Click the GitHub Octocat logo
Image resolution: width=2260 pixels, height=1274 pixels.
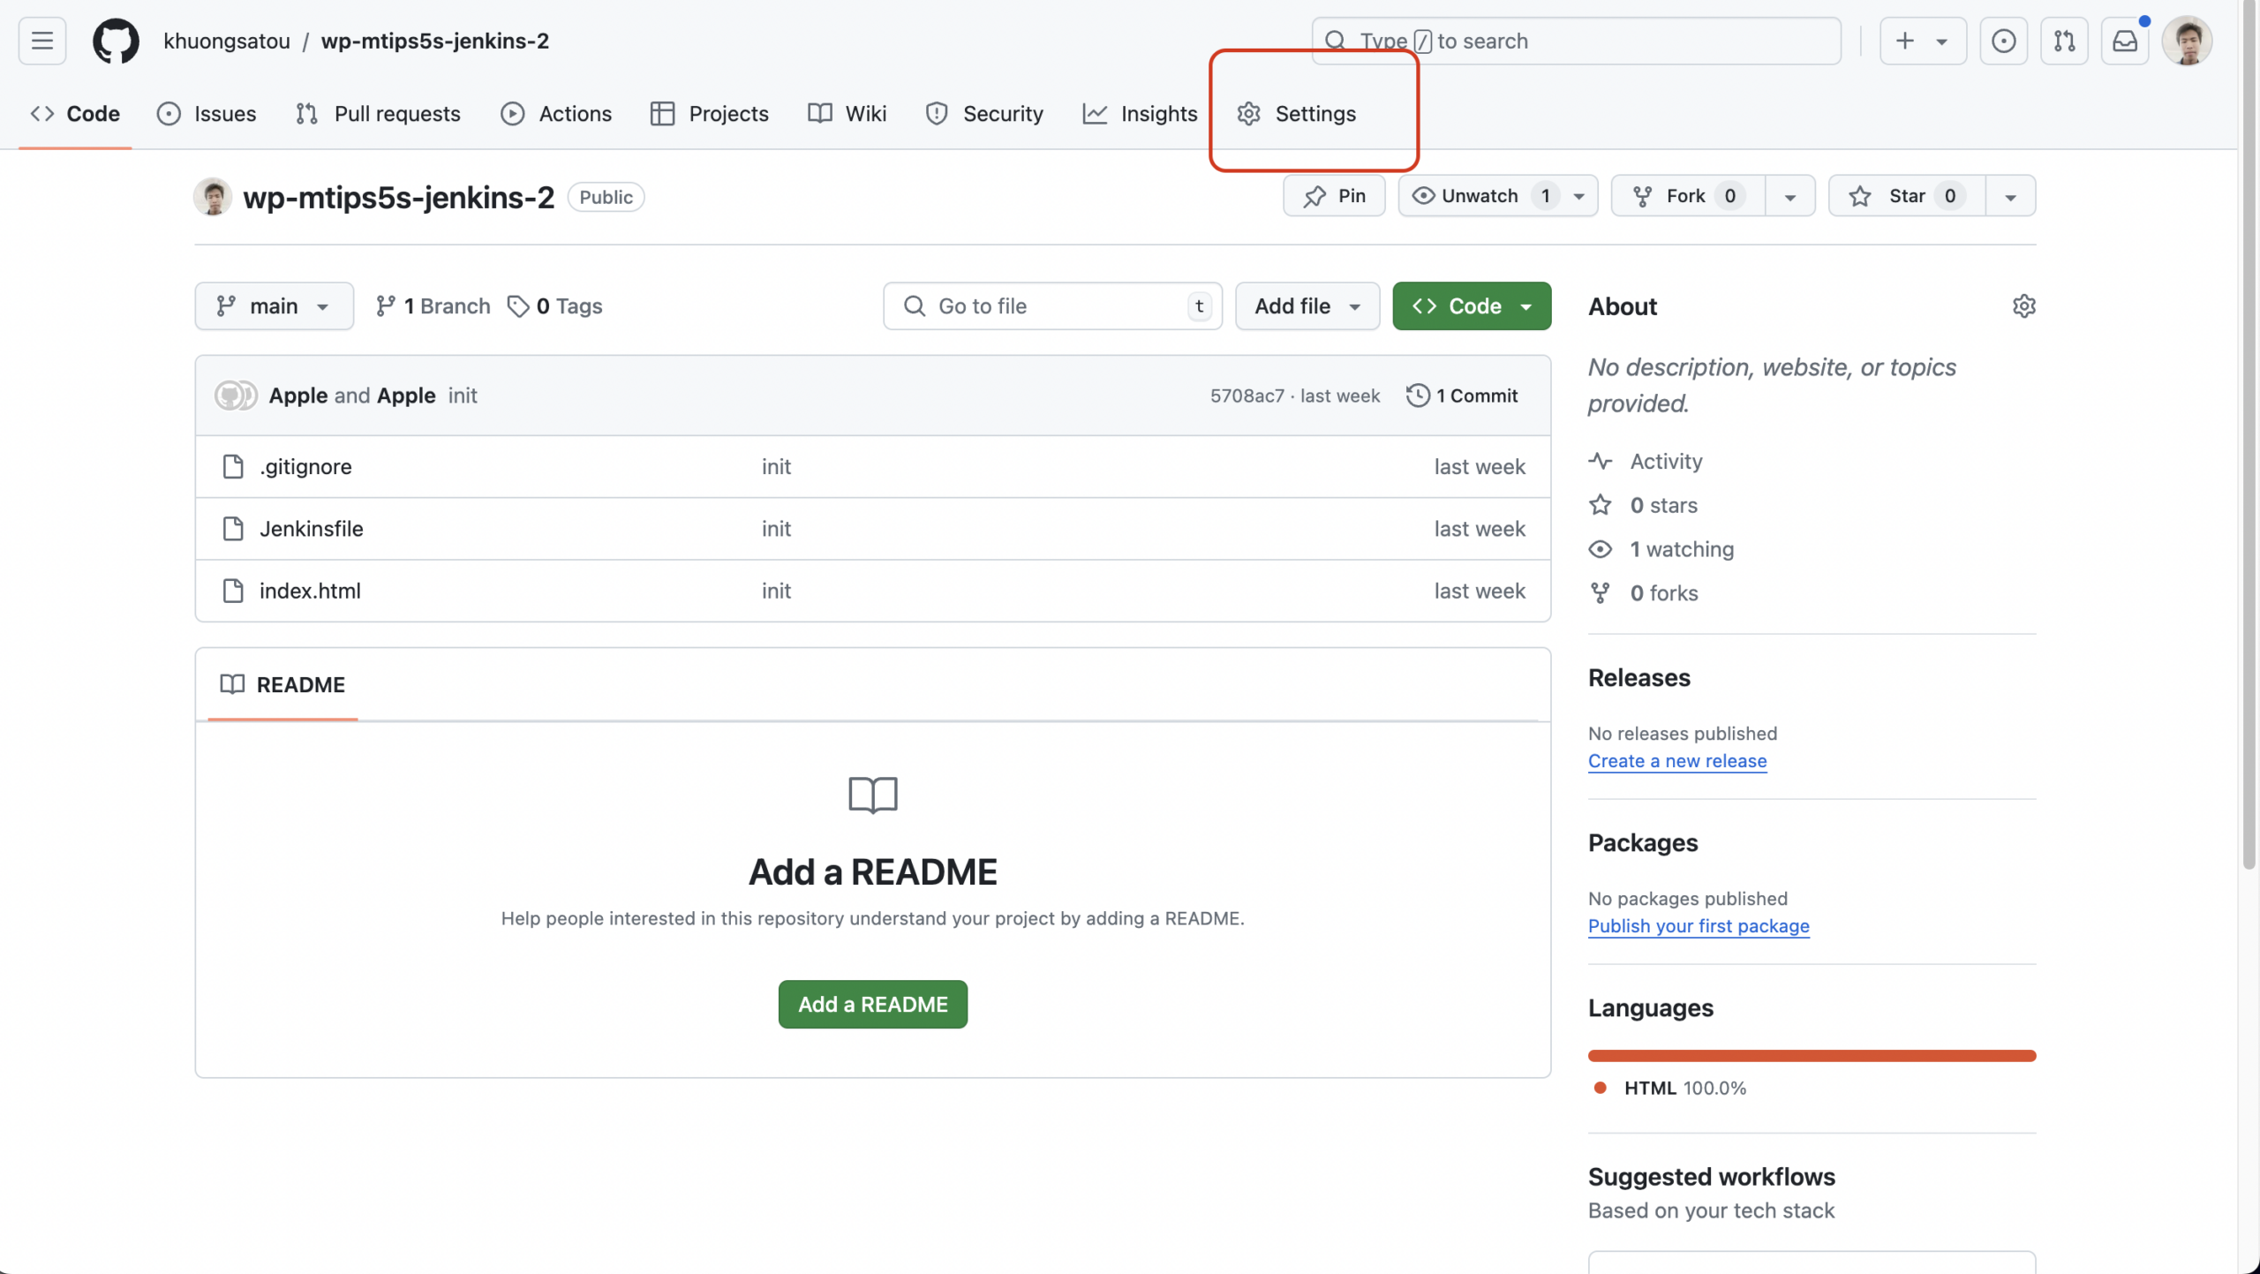116,41
